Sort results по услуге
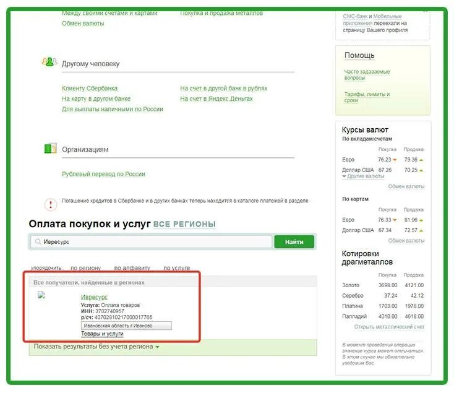 (x=177, y=268)
